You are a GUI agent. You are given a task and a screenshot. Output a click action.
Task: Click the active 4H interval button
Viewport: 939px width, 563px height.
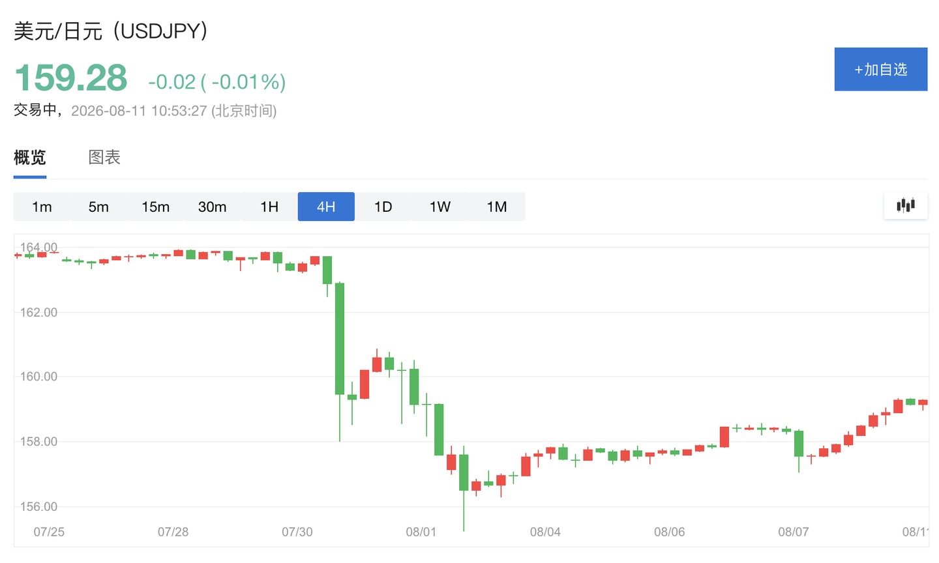pos(326,207)
